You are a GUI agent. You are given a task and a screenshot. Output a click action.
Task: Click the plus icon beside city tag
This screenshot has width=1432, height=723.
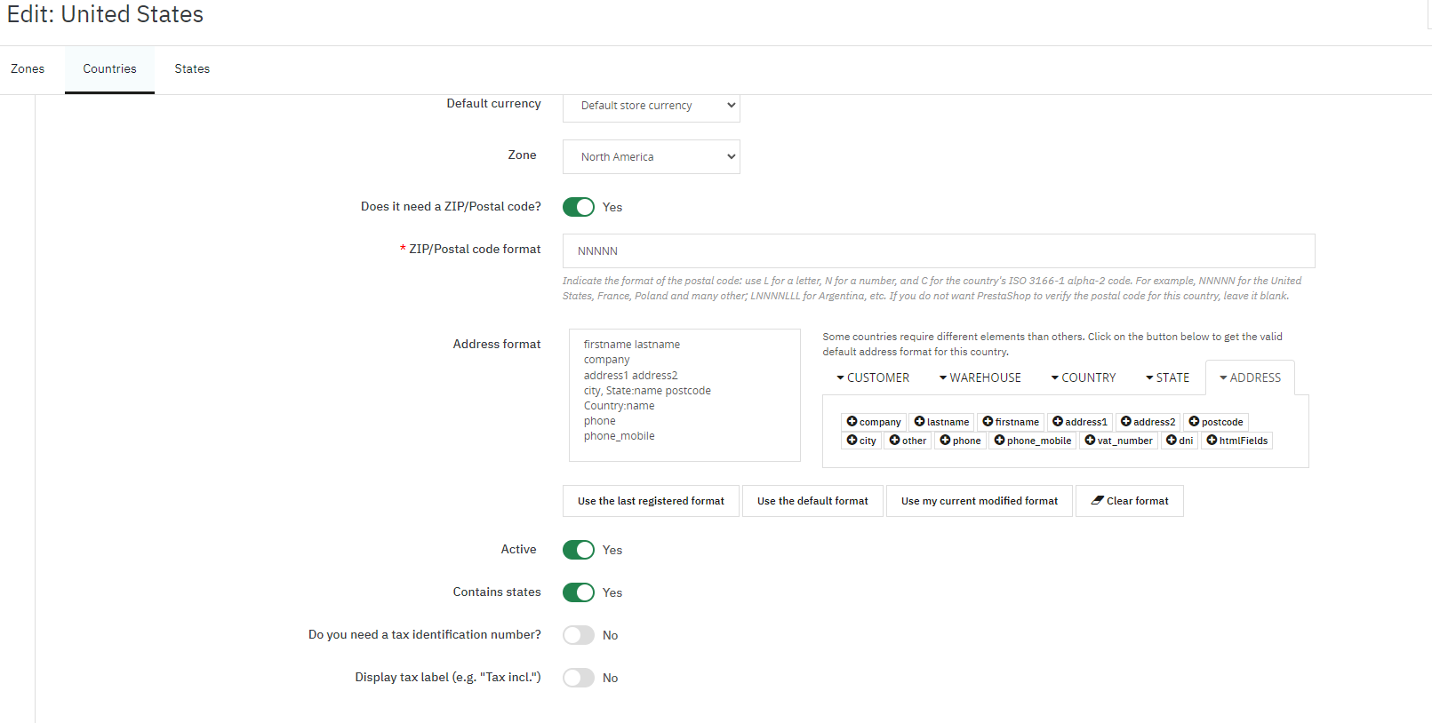tap(852, 441)
